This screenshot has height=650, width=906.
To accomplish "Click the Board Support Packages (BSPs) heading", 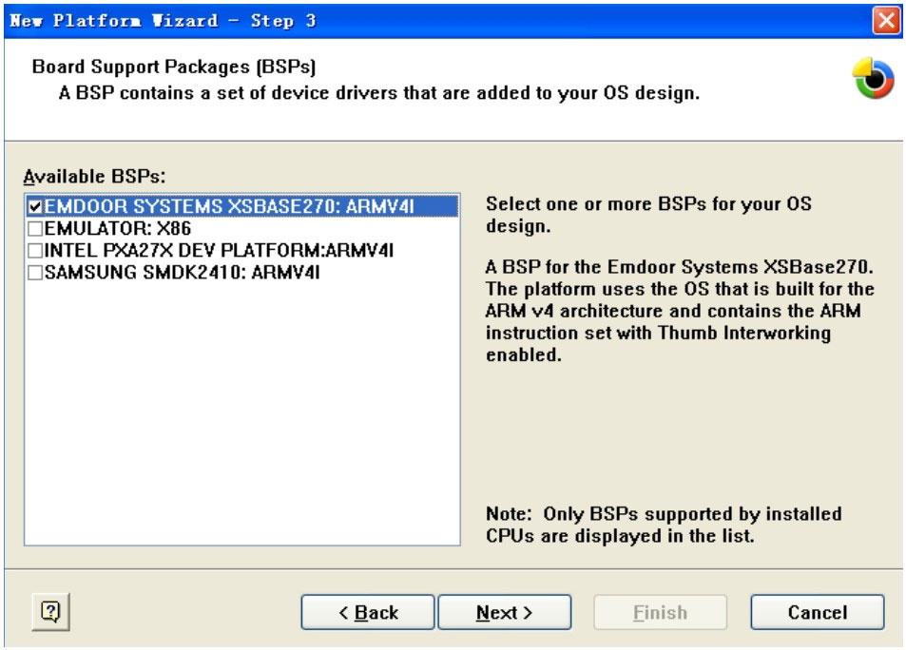I will coord(174,67).
